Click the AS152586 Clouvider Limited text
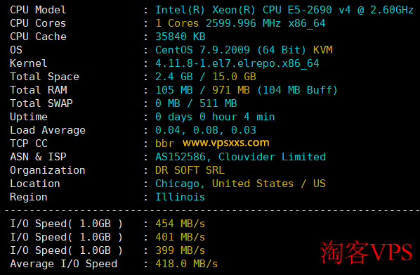Image resolution: width=420 pixels, height=275 pixels. (240, 157)
